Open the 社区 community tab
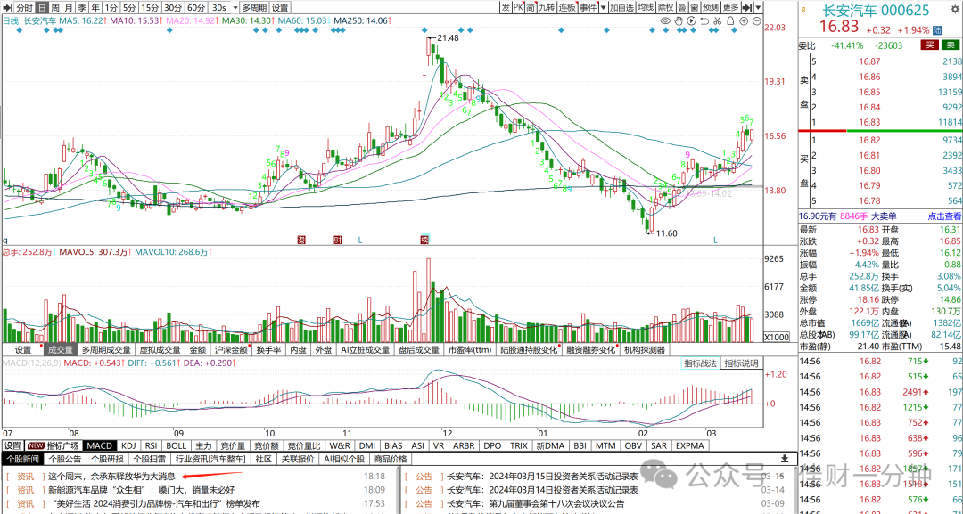Screen dimensions: 963x514 (x=263, y=459)
